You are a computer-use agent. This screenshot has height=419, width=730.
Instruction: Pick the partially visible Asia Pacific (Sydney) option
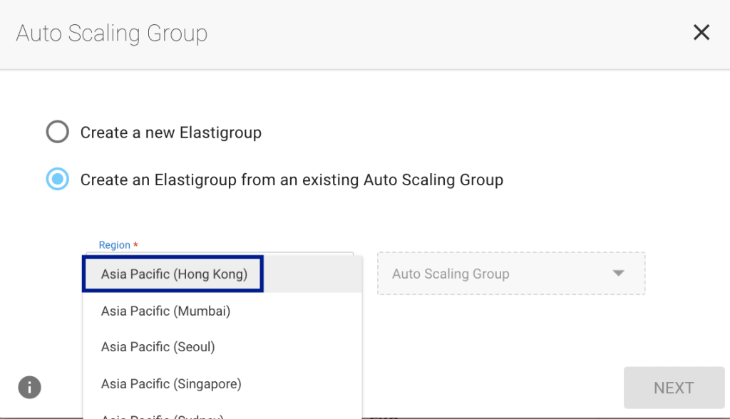(163, 415)
